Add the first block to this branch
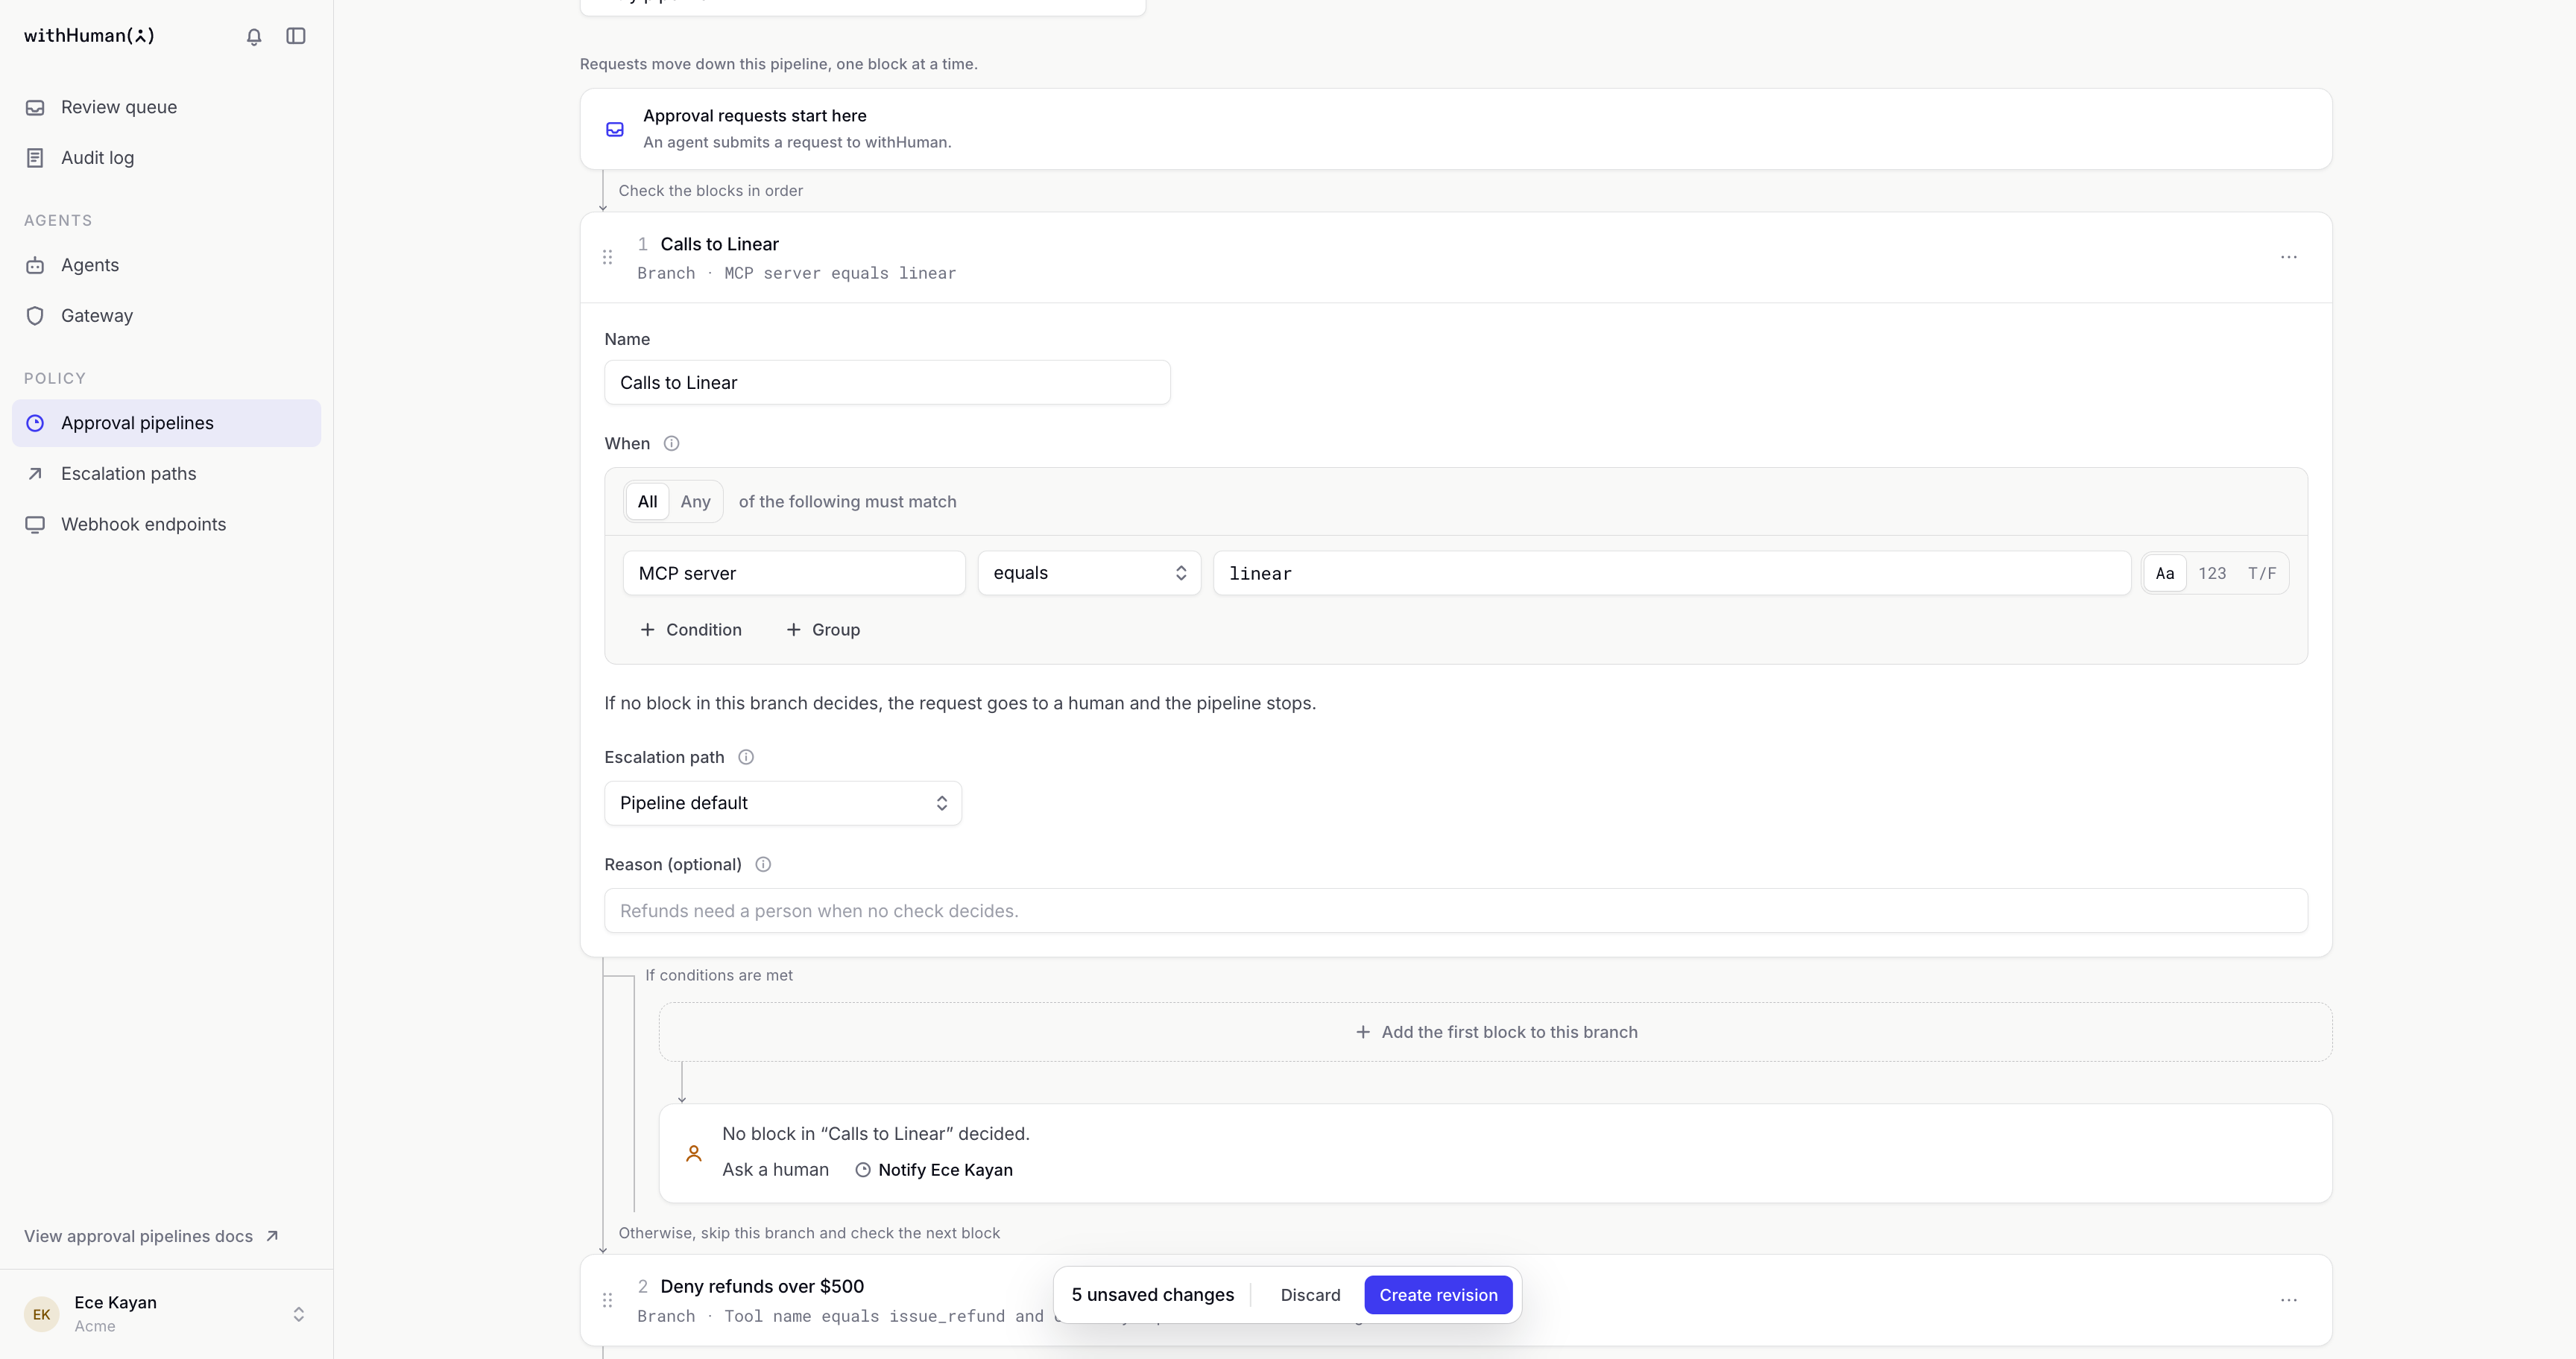Screen dimensions: 2576x1359 [1495, 1032]
